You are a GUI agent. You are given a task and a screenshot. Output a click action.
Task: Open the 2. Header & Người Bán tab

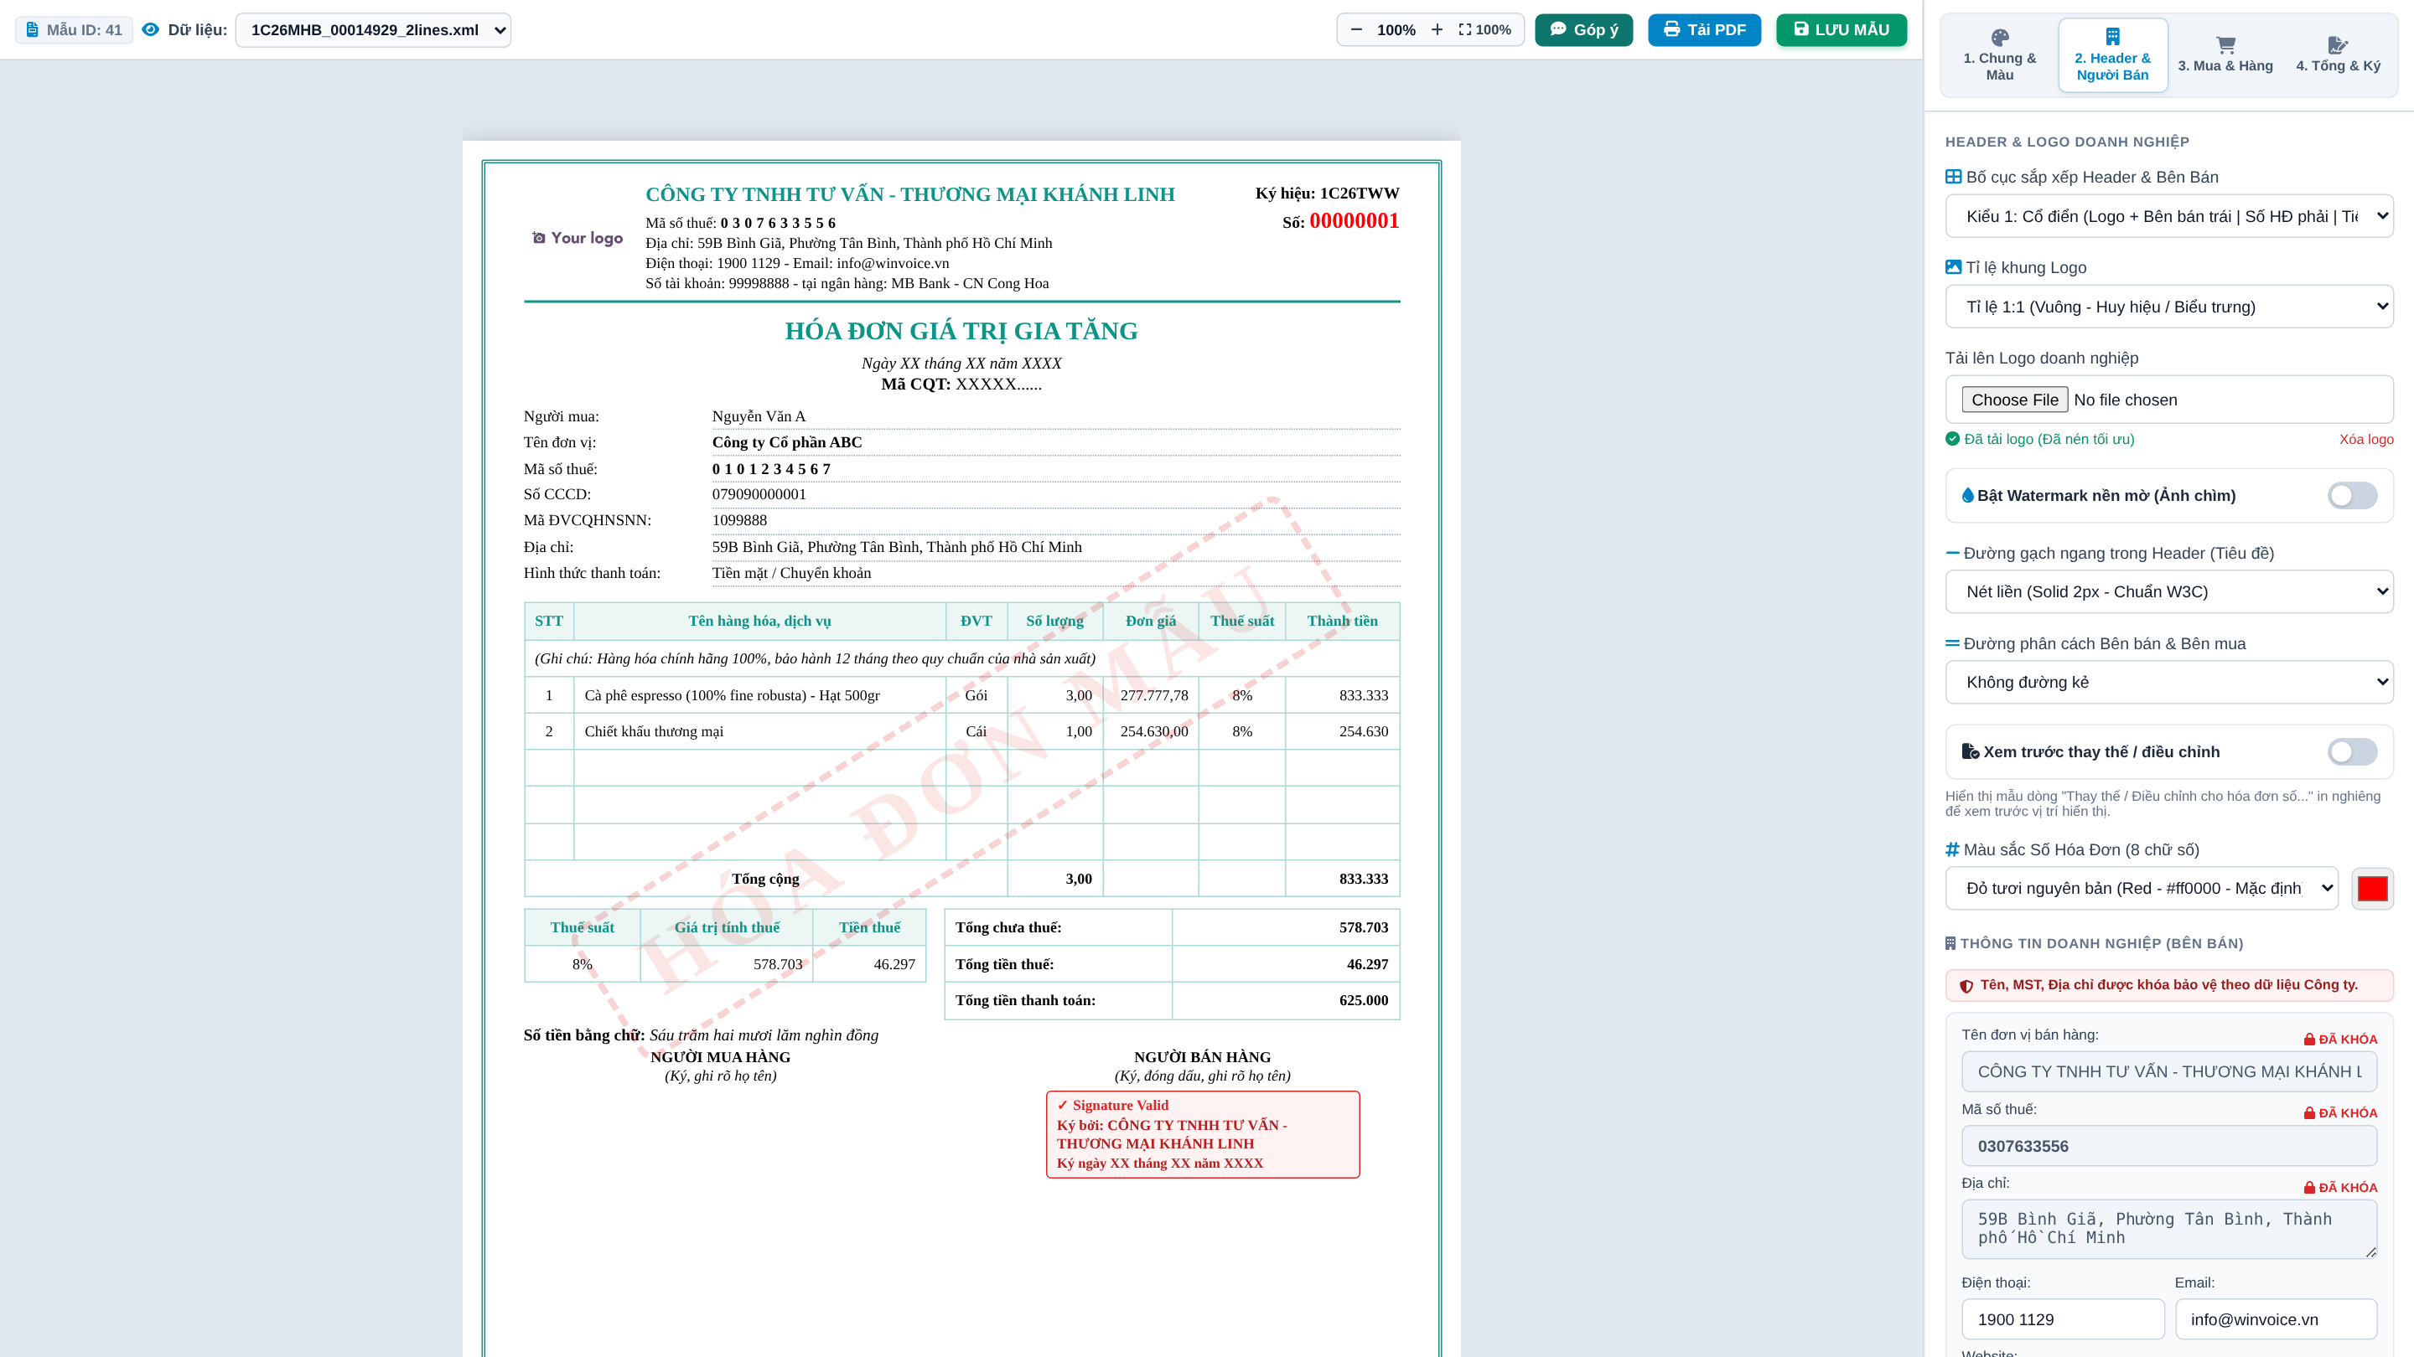click(2112, 55)
